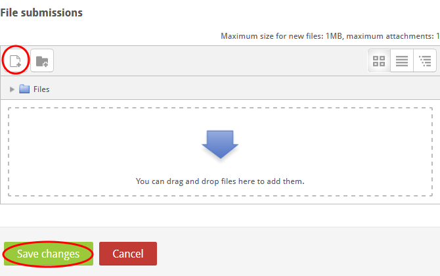
Task: Switch to icon grid view
Action: click(x=379, y=60)
